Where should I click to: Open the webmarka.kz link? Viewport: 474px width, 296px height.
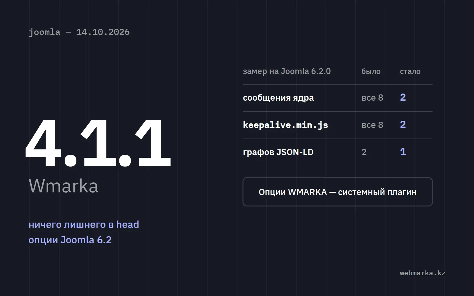[x=422, y=273]
